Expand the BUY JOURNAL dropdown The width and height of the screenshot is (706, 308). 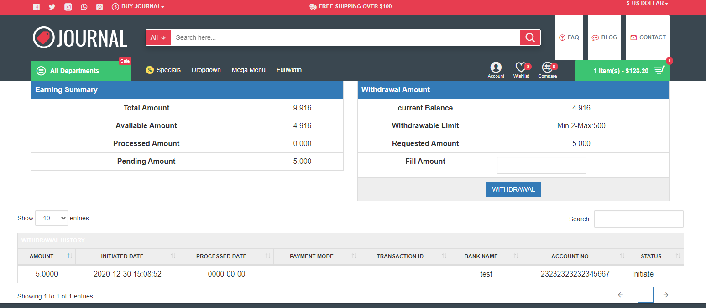point(138,6)
